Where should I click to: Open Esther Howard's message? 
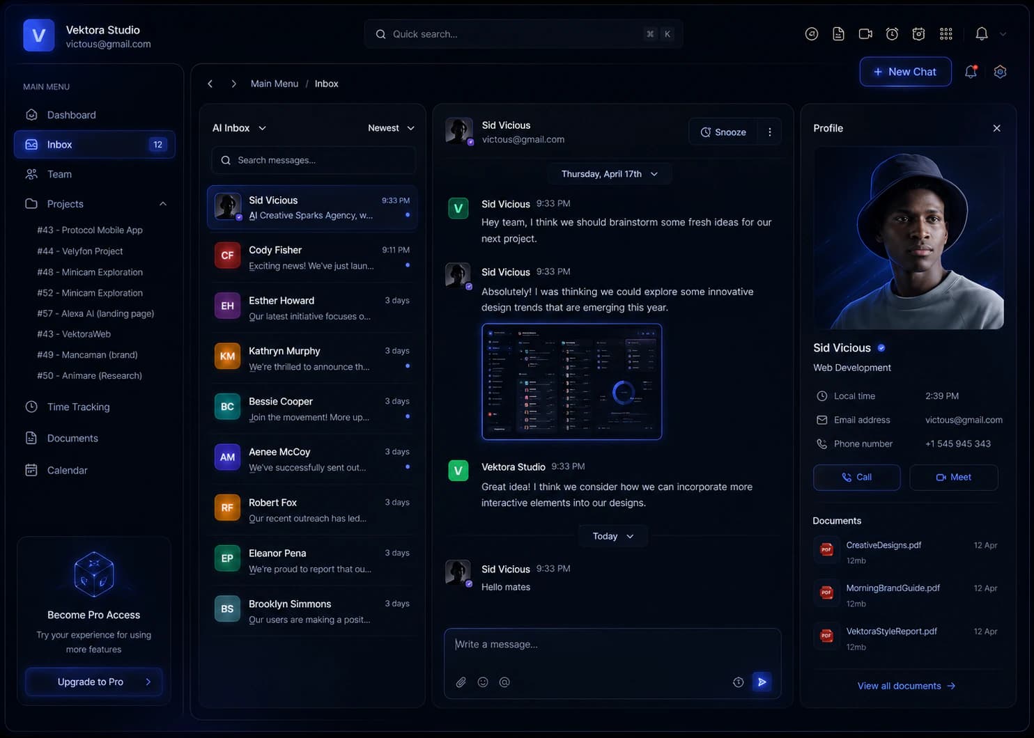tap(312, 308)
